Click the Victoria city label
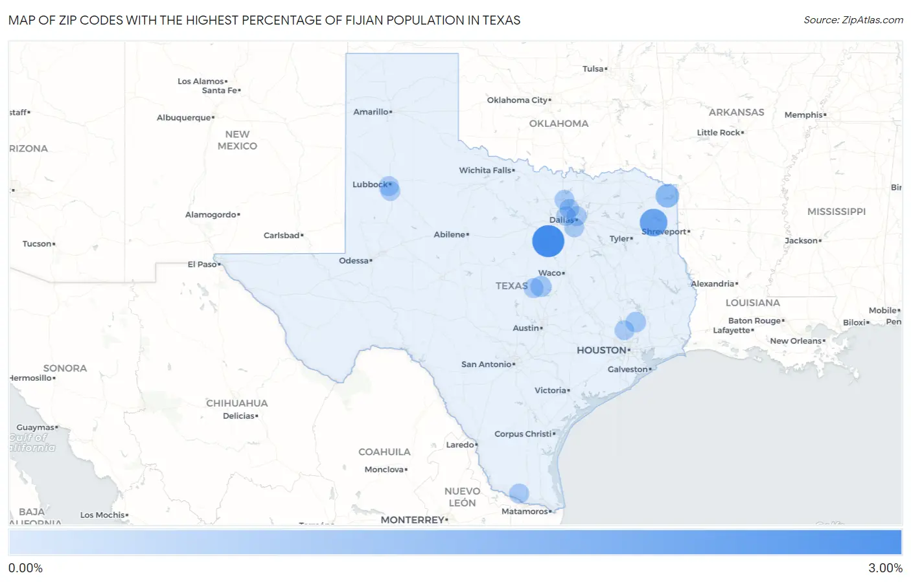 point(551,390)
